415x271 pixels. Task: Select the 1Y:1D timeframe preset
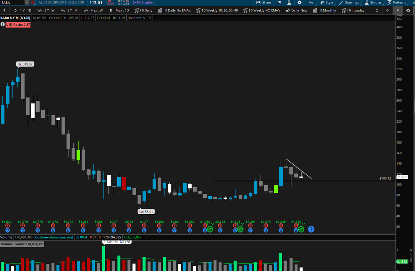[x=22, y=10]
